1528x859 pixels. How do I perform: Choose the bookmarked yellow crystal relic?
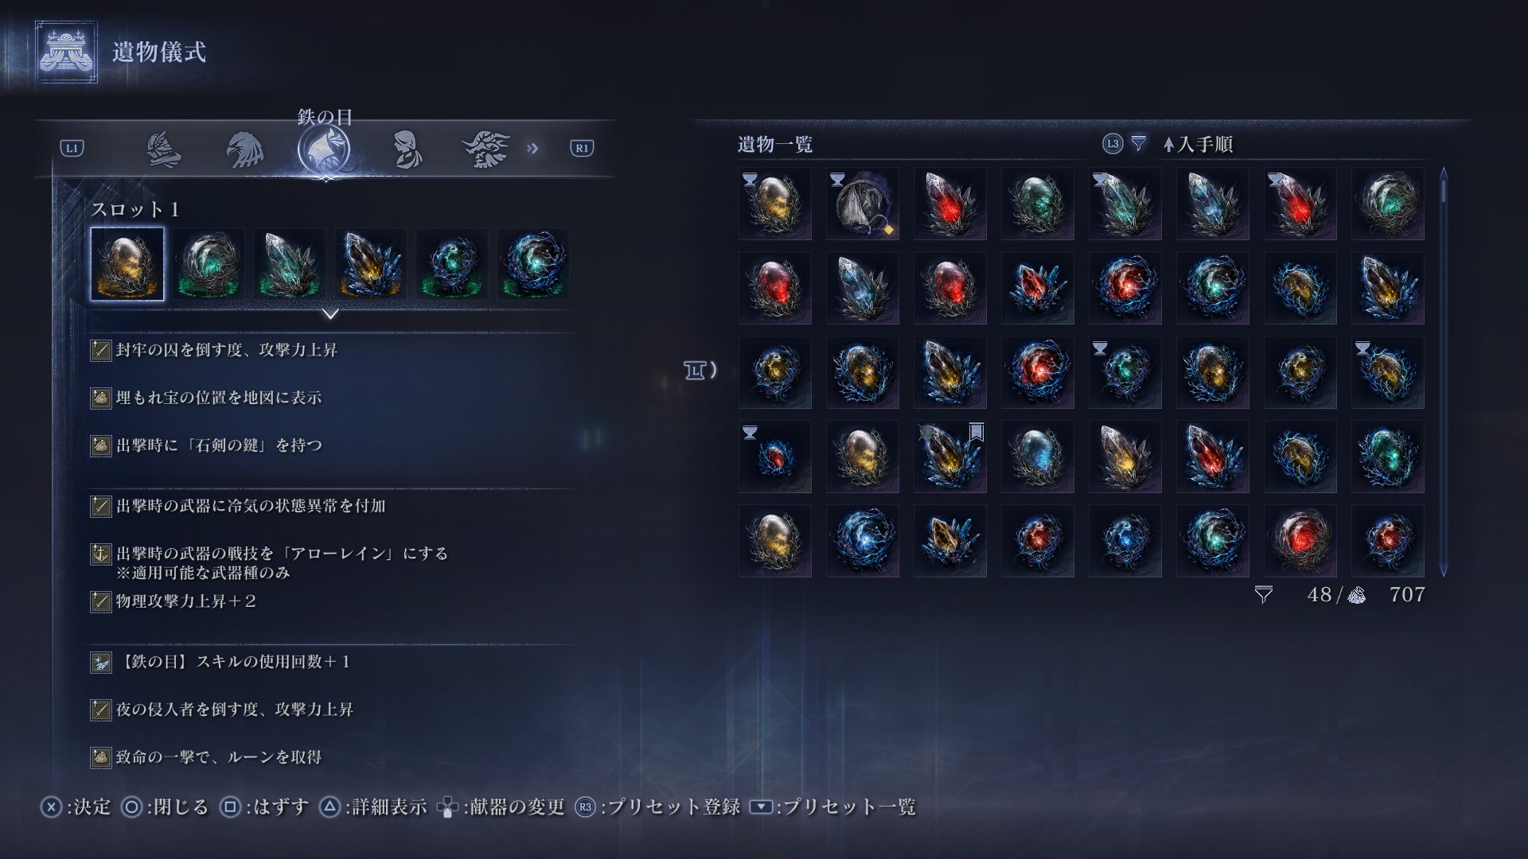(x=950, y=457)
